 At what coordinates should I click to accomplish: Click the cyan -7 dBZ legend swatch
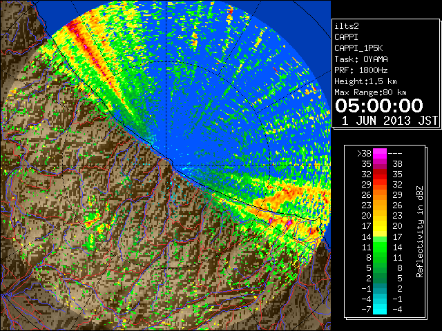point(380,310)
